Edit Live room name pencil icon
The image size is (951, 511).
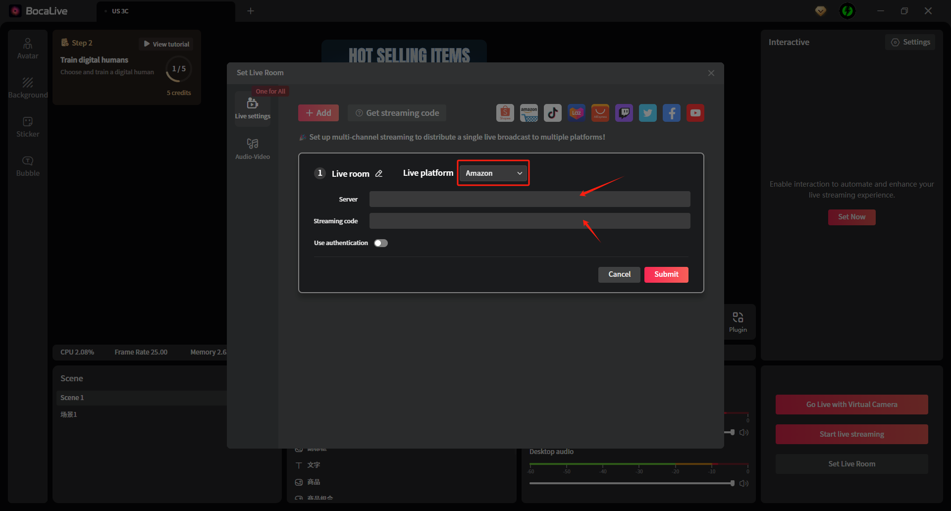point(379,174)
